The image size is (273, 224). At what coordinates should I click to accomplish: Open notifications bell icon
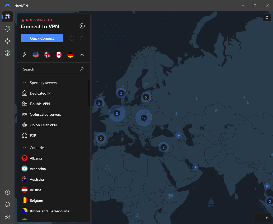(267, 17)
